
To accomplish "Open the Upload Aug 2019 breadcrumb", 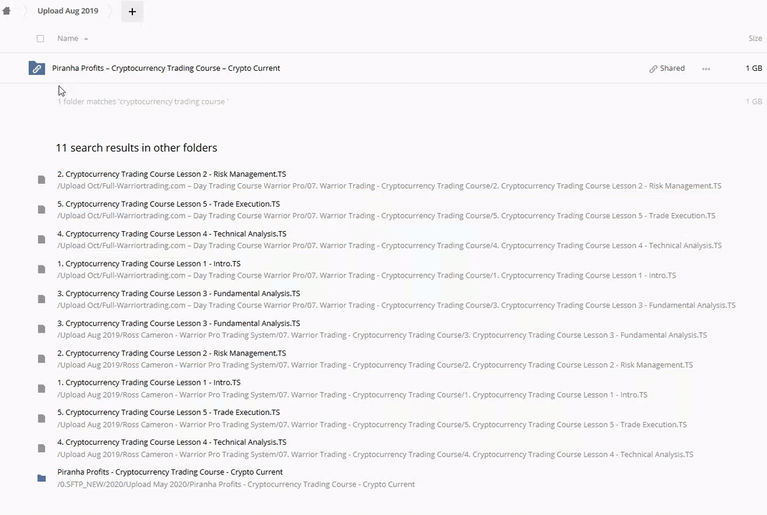I will 68,11.
